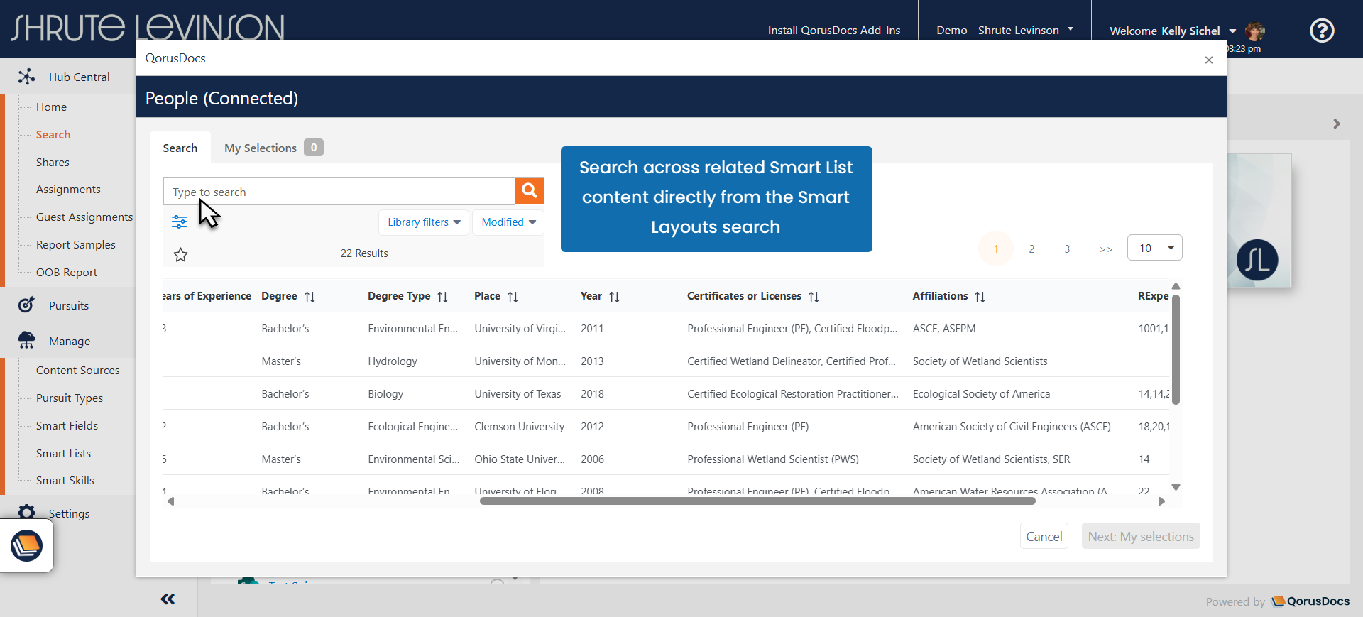Click the right chevron panel expander
This screenshot has height=617, width=1363.
tap(1337, 124)
